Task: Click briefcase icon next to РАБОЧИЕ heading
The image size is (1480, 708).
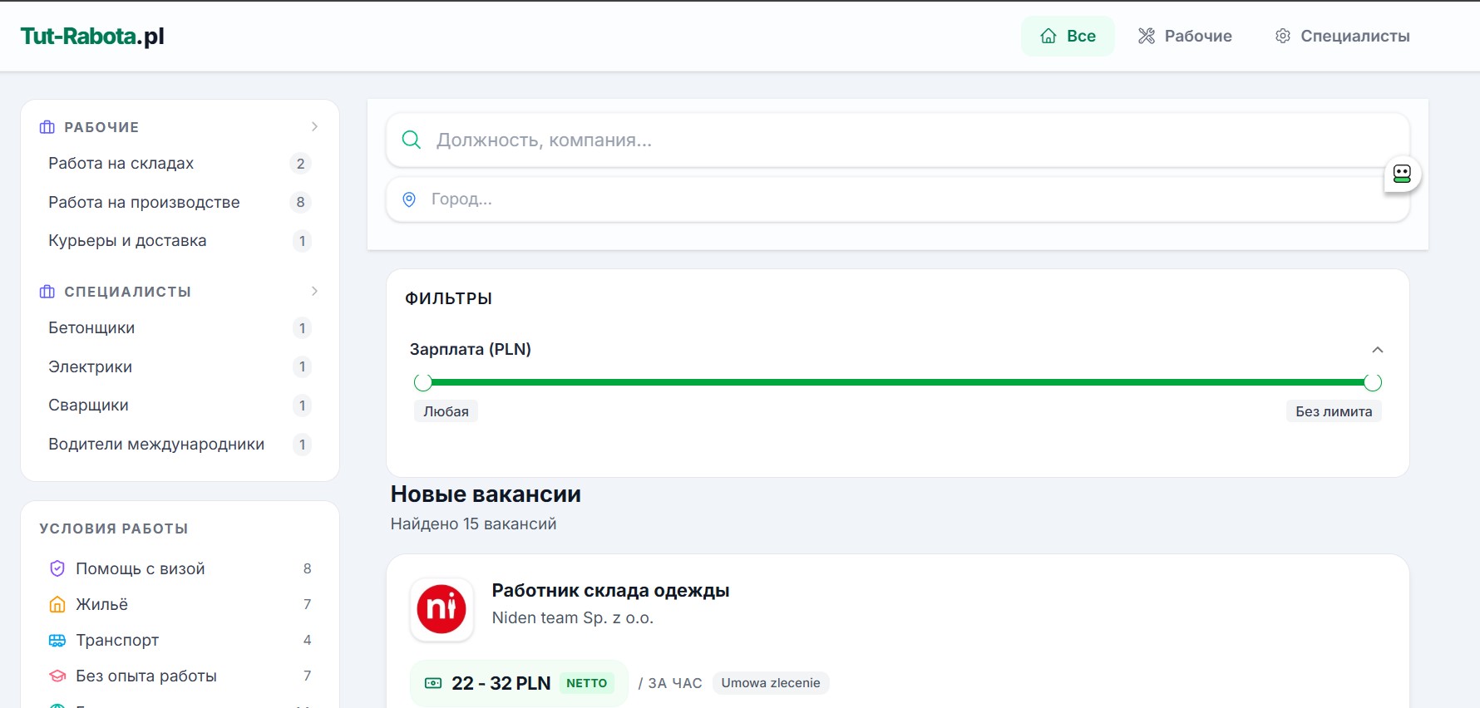Action: [47, 127]
